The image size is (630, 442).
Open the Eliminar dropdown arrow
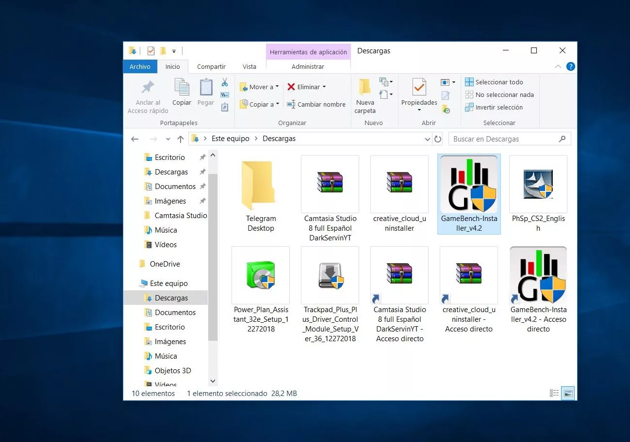(x=324, y=87)
